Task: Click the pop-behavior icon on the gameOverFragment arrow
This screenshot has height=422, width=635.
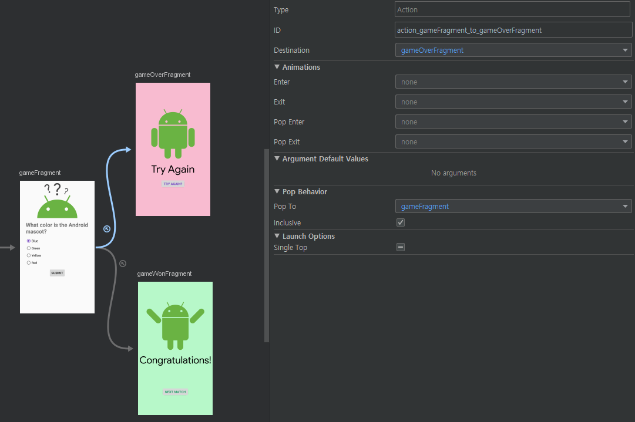Action: point(107,229)
